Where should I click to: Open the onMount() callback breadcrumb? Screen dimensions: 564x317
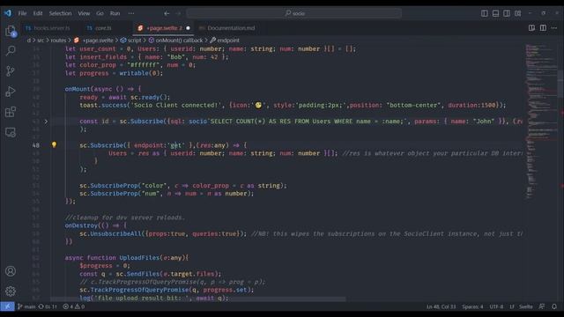pos(175,41)
